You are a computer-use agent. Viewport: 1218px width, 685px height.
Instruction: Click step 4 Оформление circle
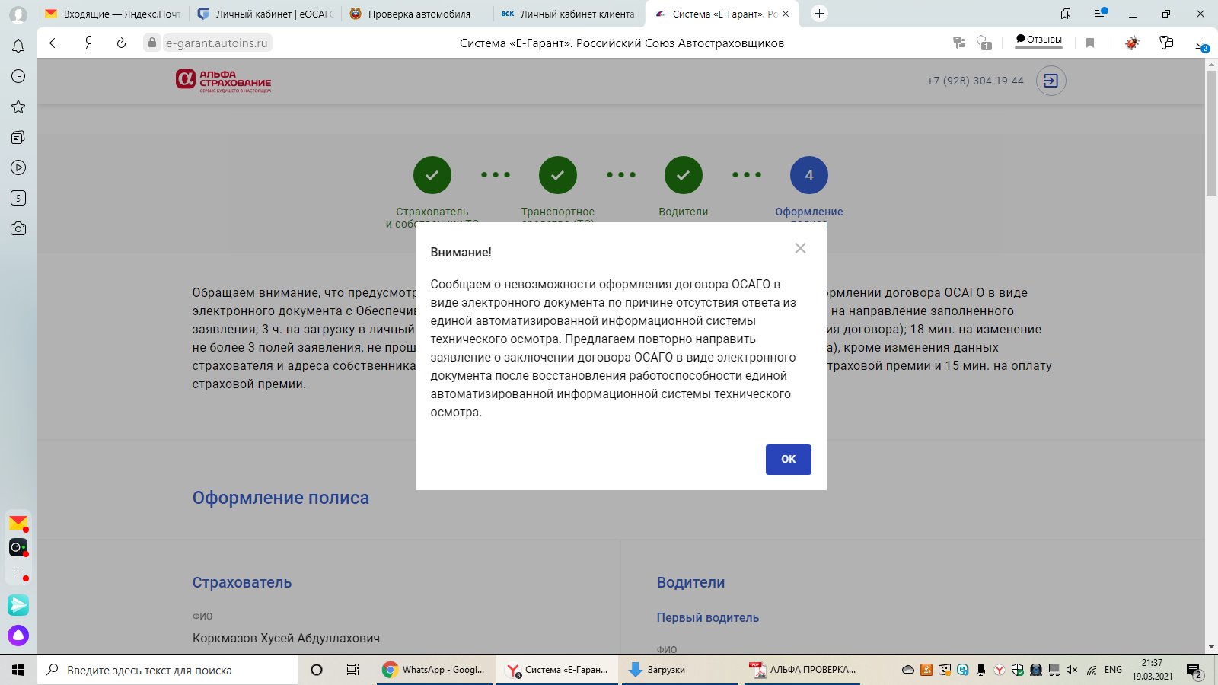click(809, 175)
